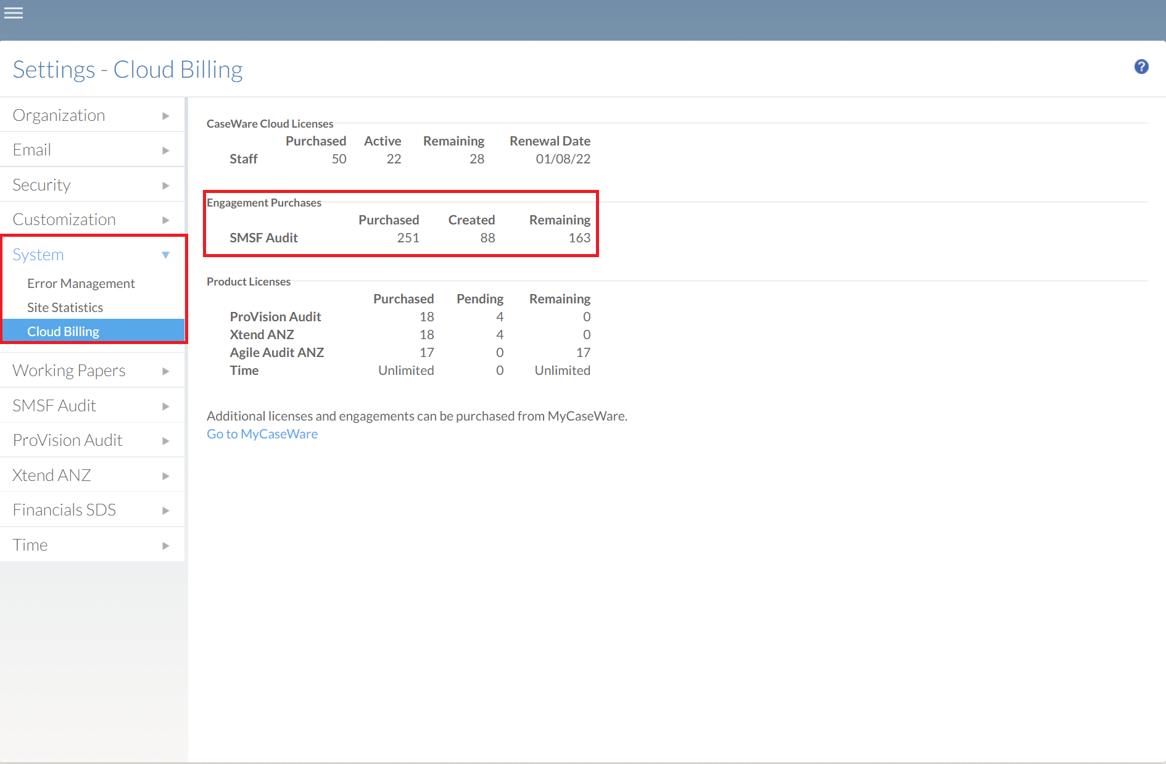This screenshot has width=1166, height=764.
Task: Click Product Licenses heading
Action: 249,282
